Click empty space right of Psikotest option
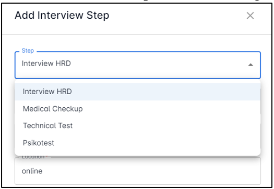This screenshot has width=274, height=189. tap(157, 143)
